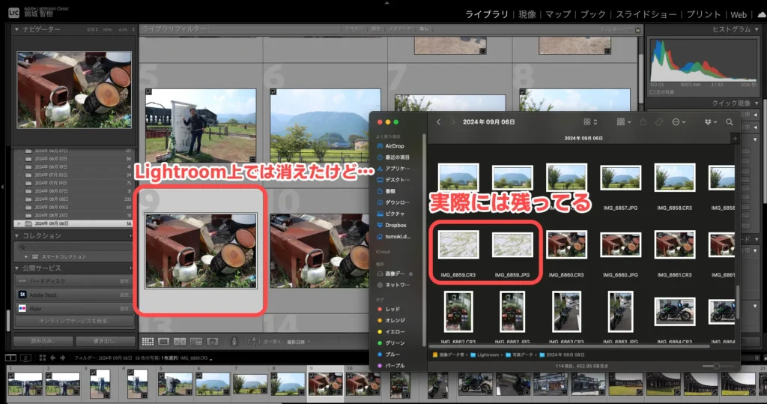Expand the スマートコレクション group
767x404 pixels.
28,256
